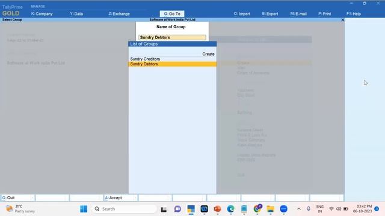Open the Windows Start menu

coord(84,209)
